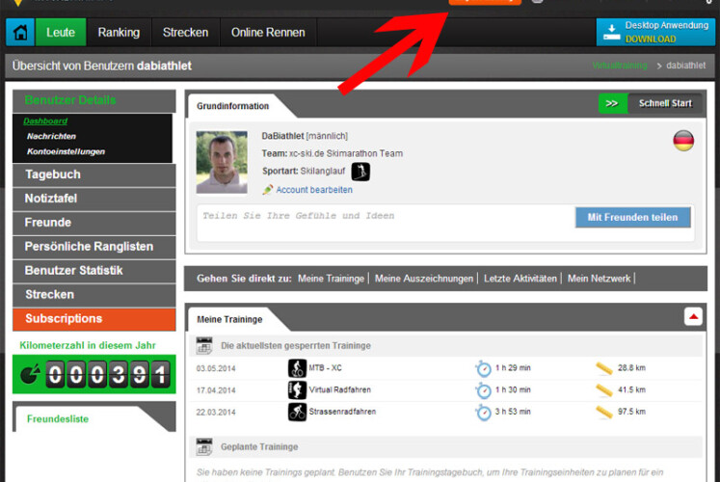The image size is (720, 482).
Task: Click the Strassenradfahren activity icon
Action: point(298,412)
